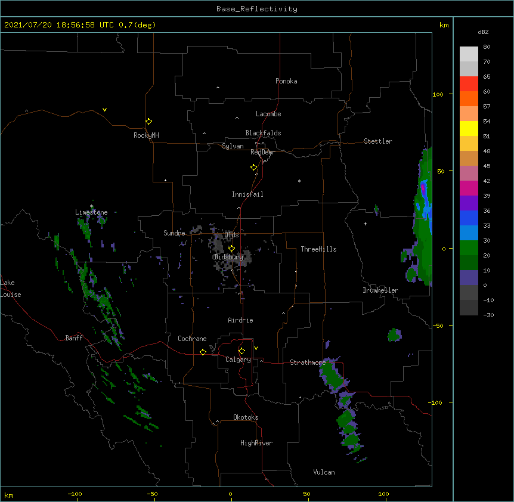514x502 pixels.
Task: Click the Blackfalds city label
Action: (x=263, y=133)
